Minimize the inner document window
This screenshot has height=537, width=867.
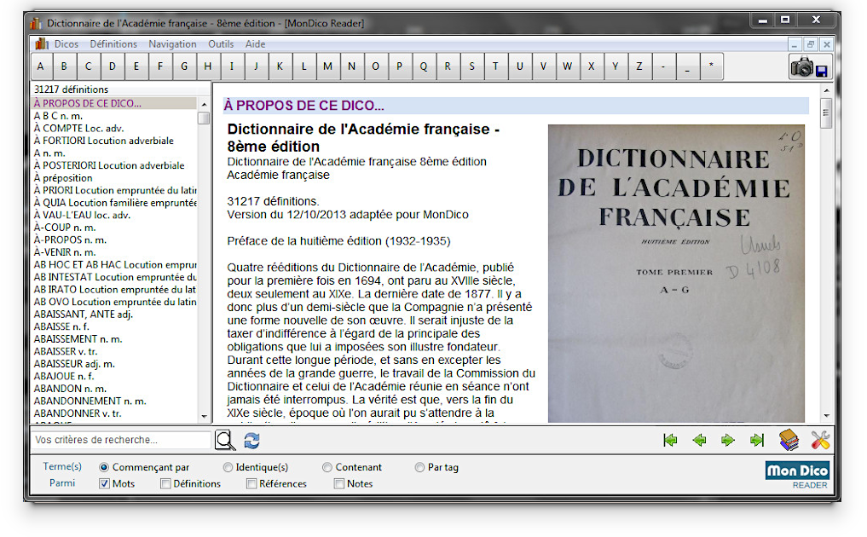point(795,44)
